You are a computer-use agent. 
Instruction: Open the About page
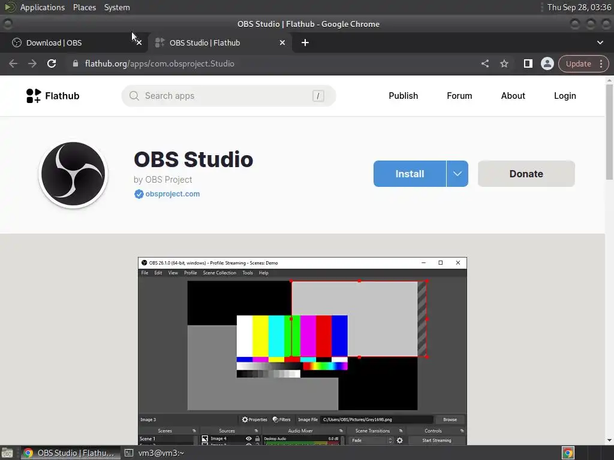513,96
